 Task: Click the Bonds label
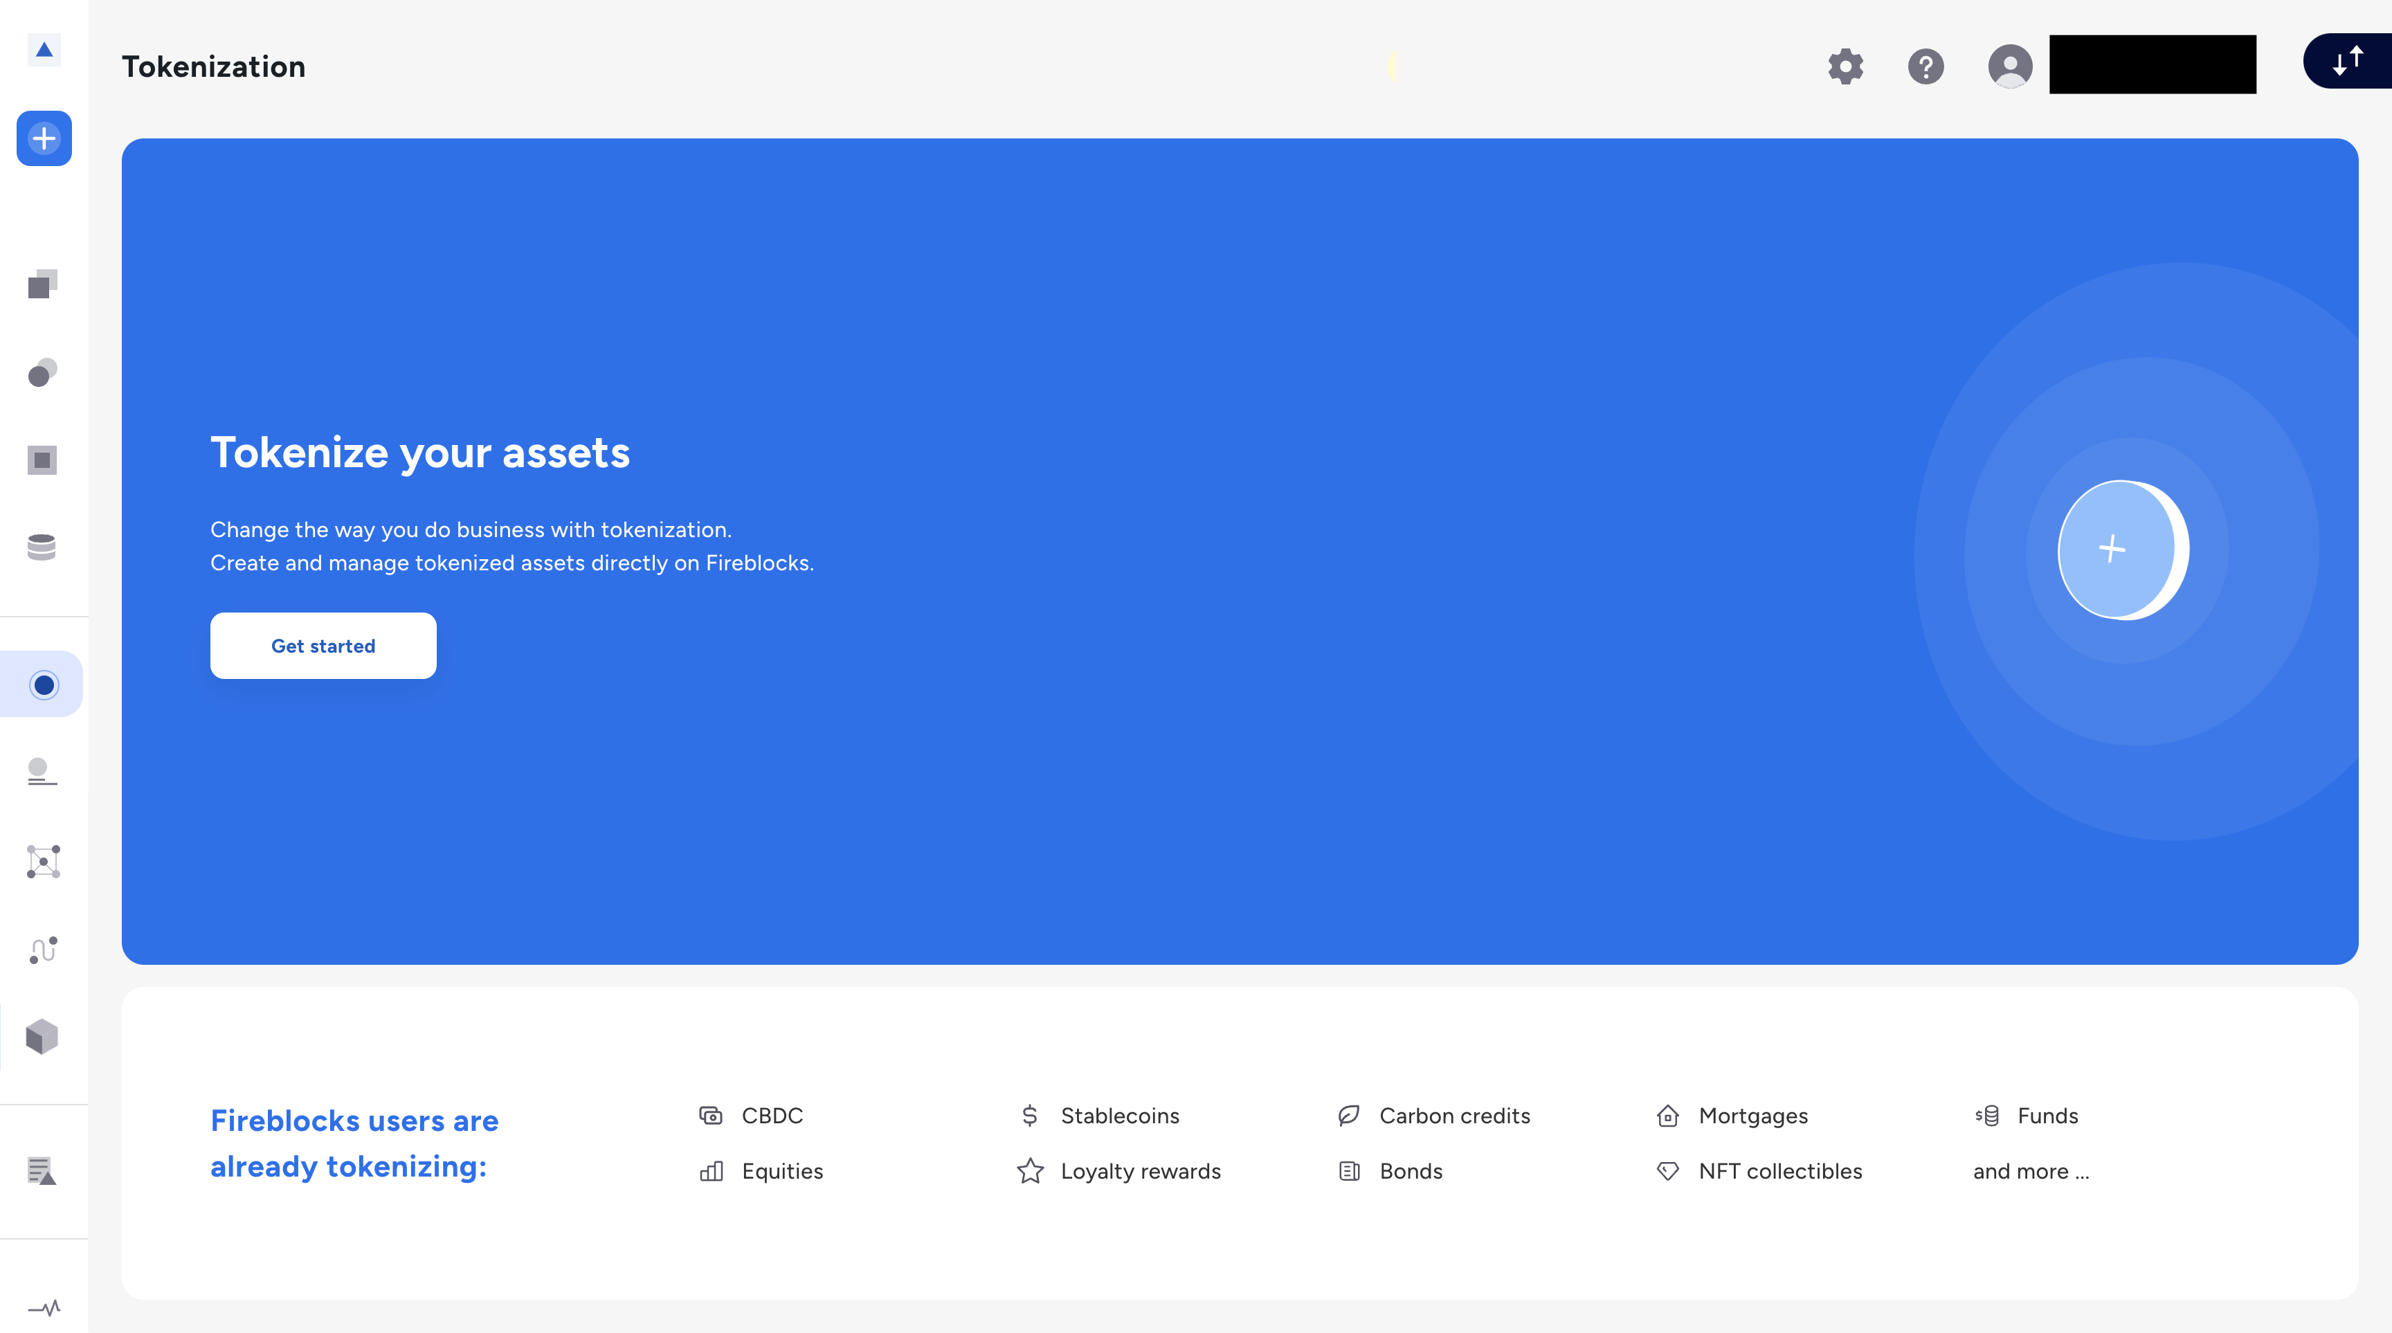coord(1411,1172)
